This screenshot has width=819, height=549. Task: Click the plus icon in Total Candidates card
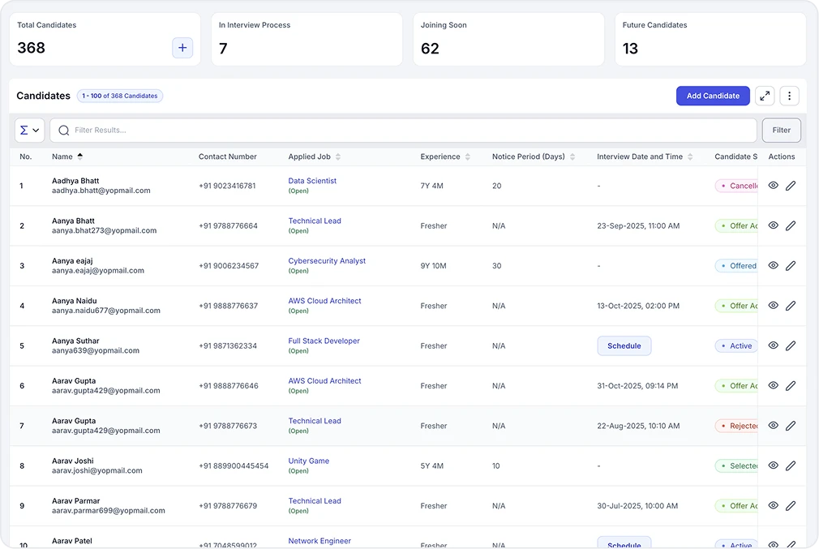[182, 48]
